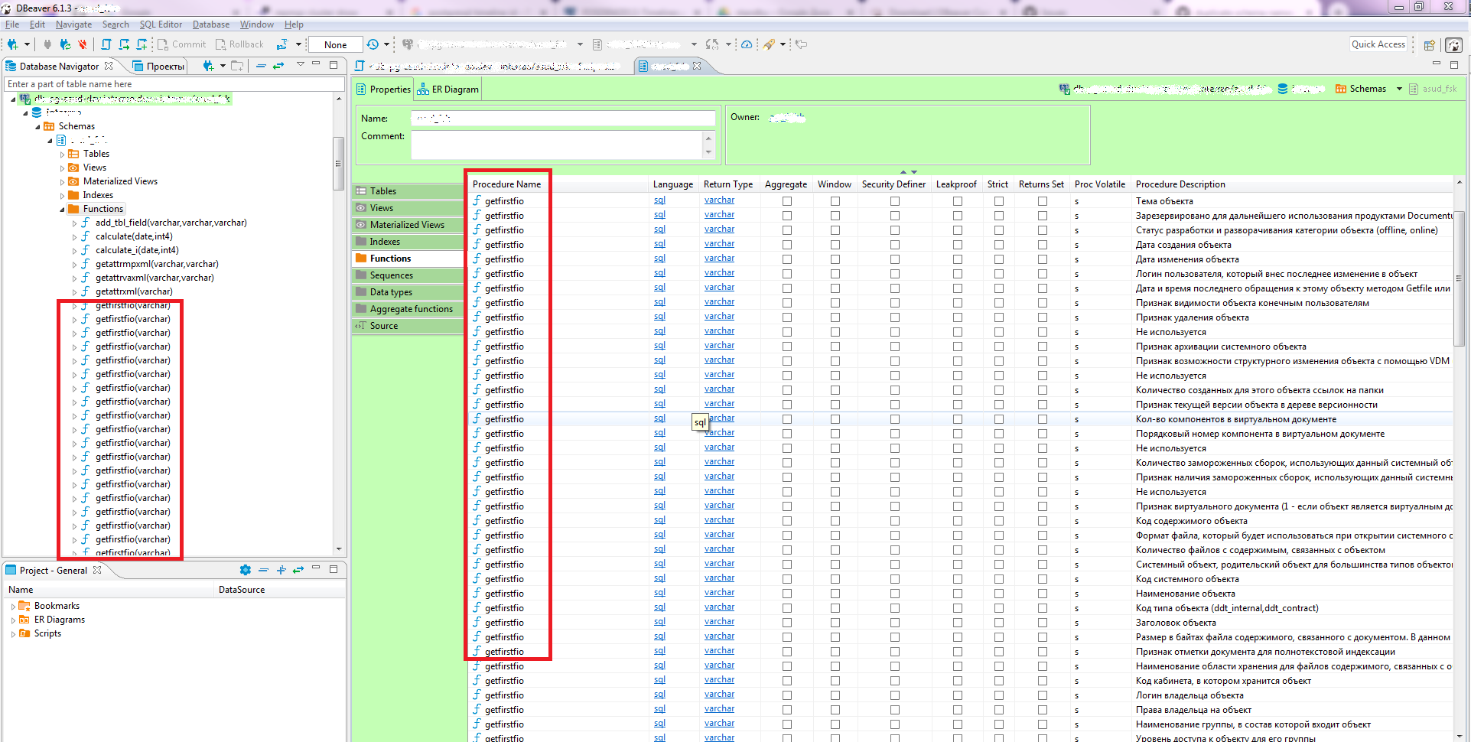Enable Security Definer for the first function
This screenshot has width=1471, height=742.
pos(893,200)
